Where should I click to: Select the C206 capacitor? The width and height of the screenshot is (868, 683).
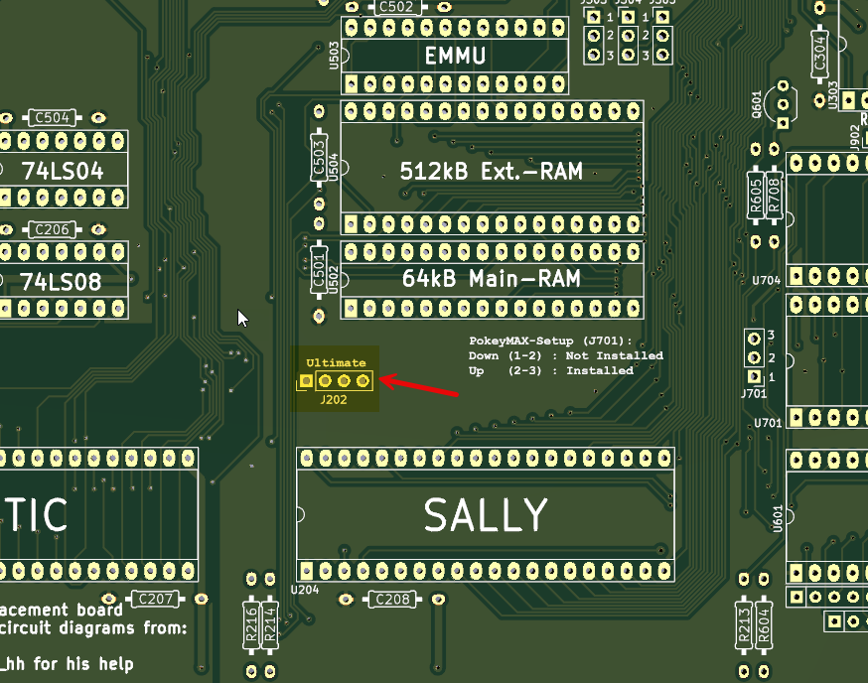[52, 229]
